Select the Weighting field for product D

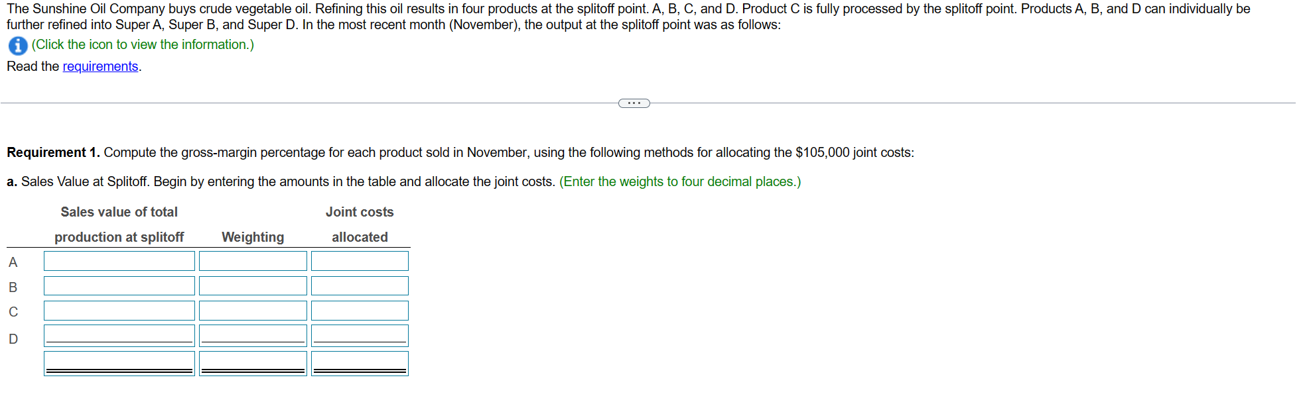(x=252, y=334)
